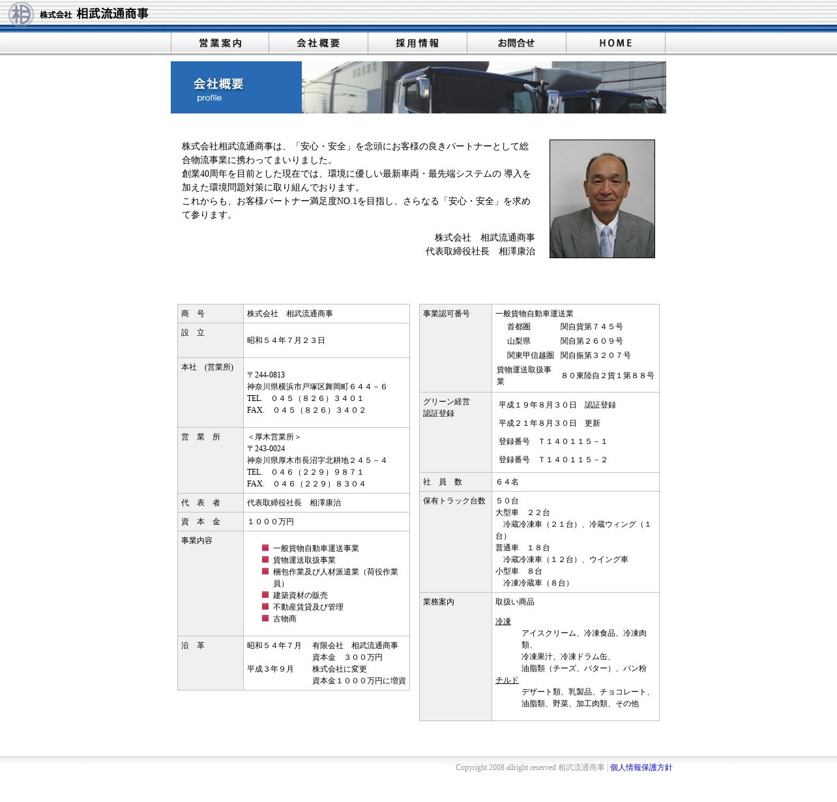Select the Copyright 2008 footer text
The image size is (837, 802).
pyautogui.click(x=530, y=767)
